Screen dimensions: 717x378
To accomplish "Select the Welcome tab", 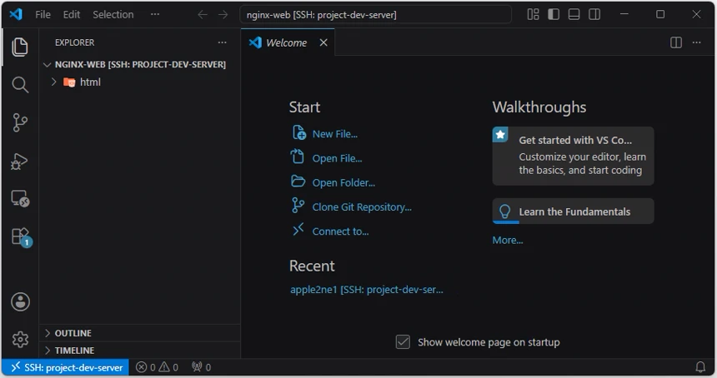I will pos(288,42).
